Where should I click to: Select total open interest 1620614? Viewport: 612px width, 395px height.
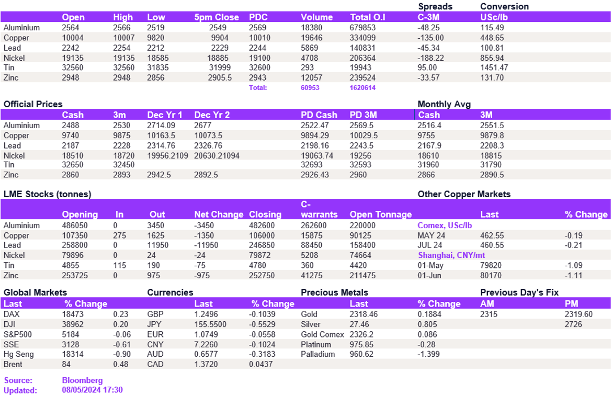(362, 88)
